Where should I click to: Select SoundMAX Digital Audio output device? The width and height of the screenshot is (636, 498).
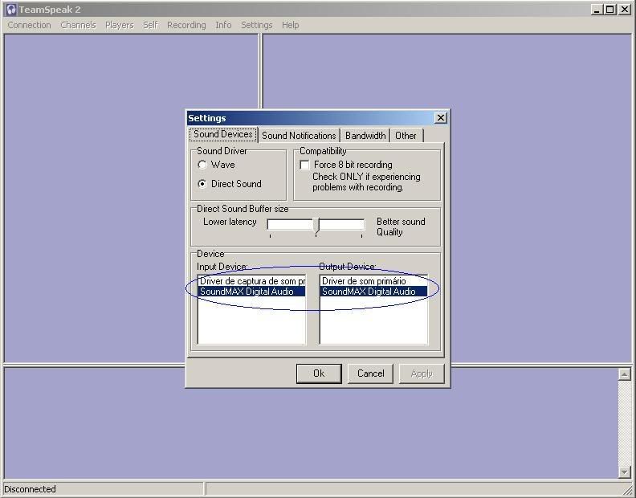pos(373,292)
